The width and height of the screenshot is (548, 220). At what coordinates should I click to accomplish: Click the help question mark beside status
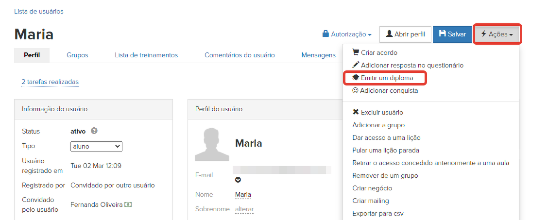[94, 131]
